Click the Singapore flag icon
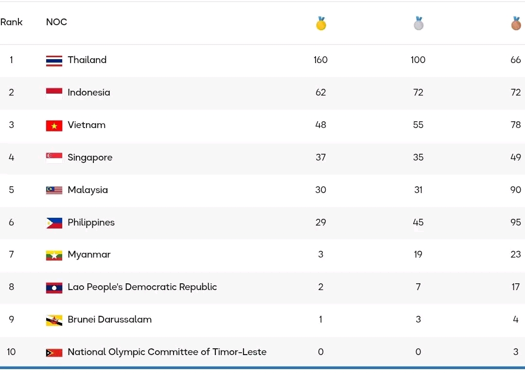Viewport: 525px width, 374px height. 54,158
